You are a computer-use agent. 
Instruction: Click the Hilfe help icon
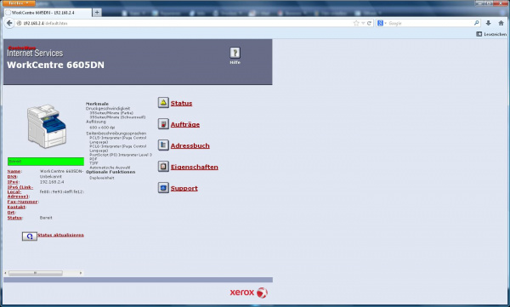235,53
